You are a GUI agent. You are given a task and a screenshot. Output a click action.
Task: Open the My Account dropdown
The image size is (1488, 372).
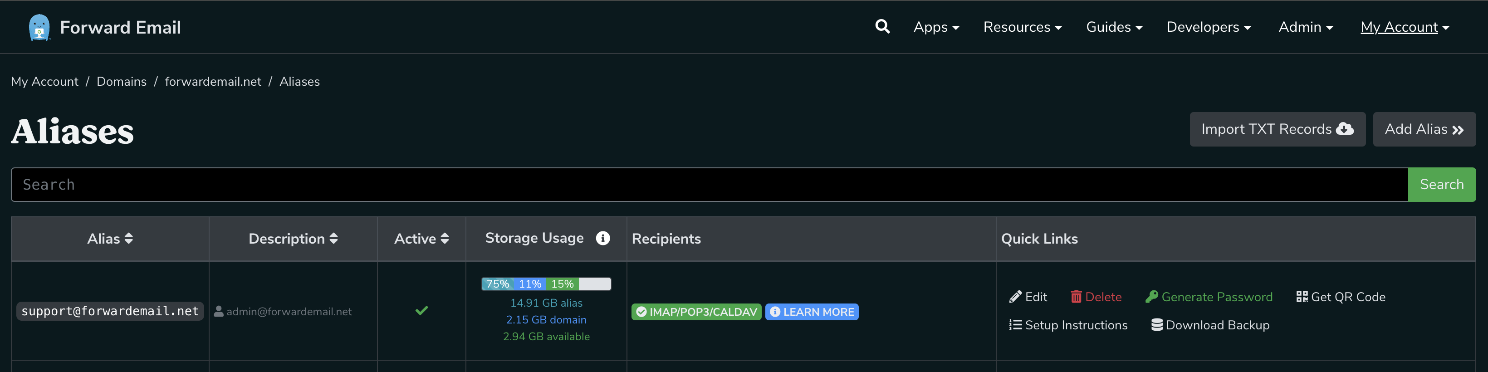(x=1405, y=27)
